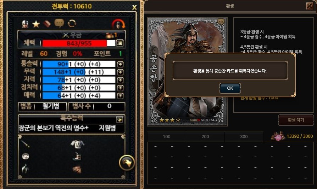Open the red book icon
This screenshot has height=189, width=317.
47,24
